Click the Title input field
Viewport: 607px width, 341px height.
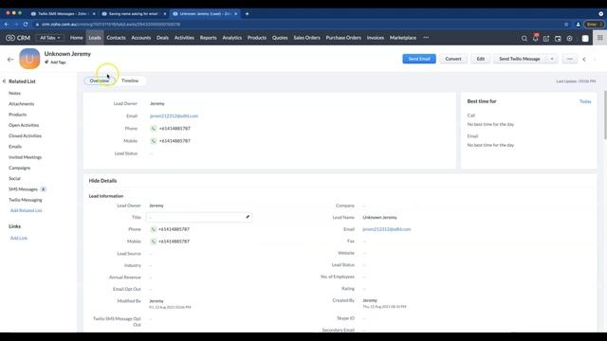pyautogui.click(x=199, y=217)
